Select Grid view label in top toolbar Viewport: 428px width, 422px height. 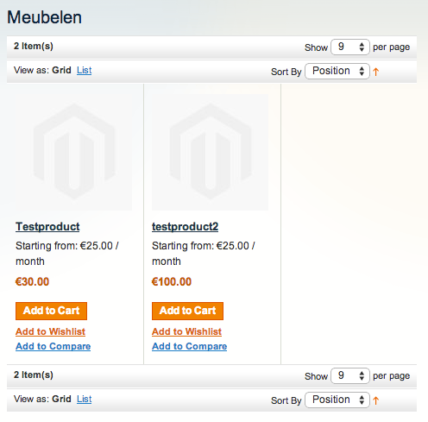(61, 70)
